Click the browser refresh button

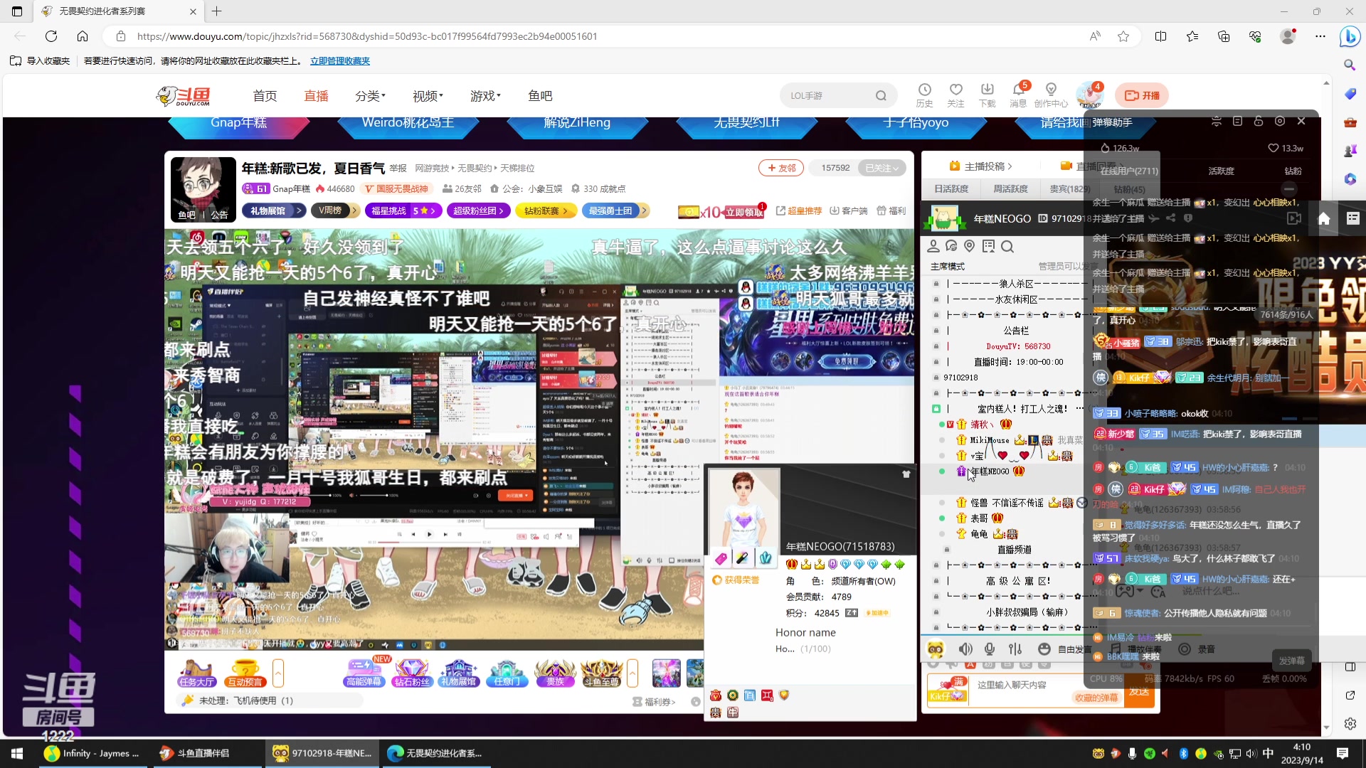(51, 36)
